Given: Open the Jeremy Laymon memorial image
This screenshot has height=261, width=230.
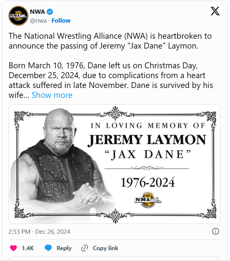Looking at the screenshot, I should coord(114,164).
